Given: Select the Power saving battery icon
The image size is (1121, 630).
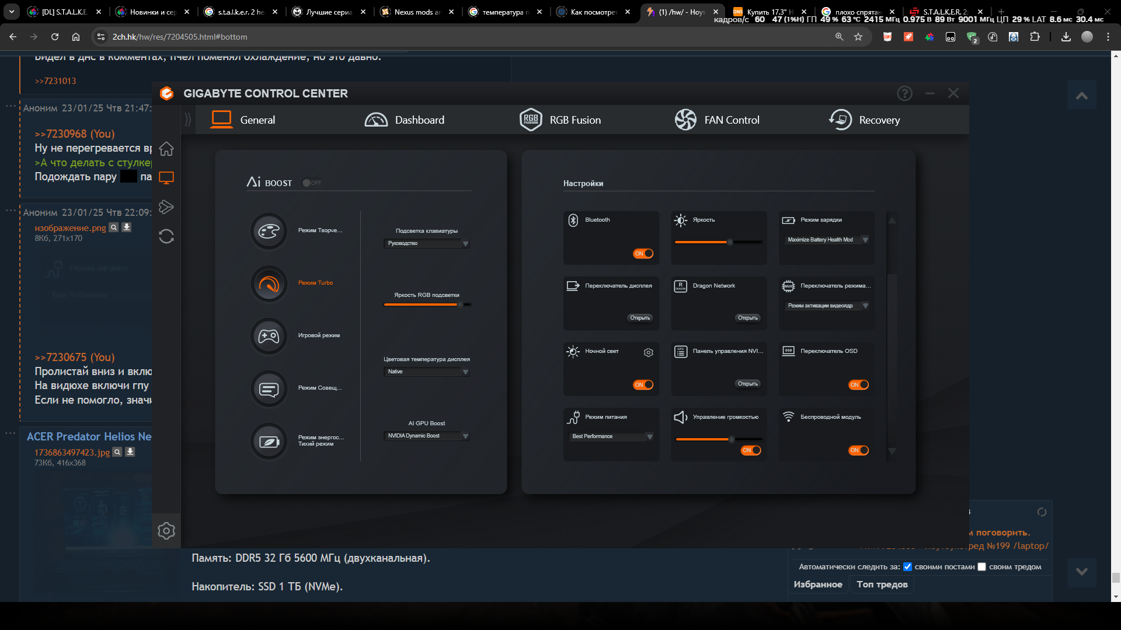Looking at the screenshot, I should click(269, 441).
